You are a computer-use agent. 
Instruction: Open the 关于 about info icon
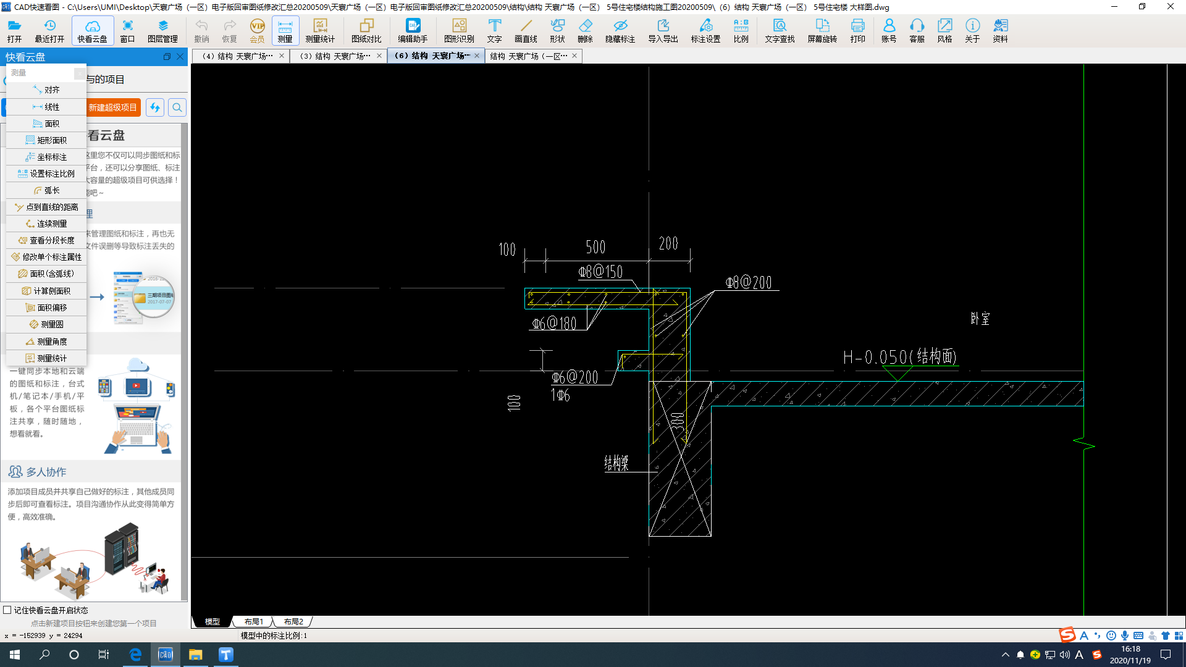click(x=972, y=30)
